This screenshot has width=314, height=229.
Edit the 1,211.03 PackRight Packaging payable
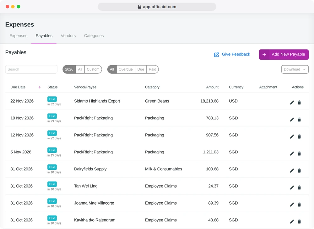[292, 154]
